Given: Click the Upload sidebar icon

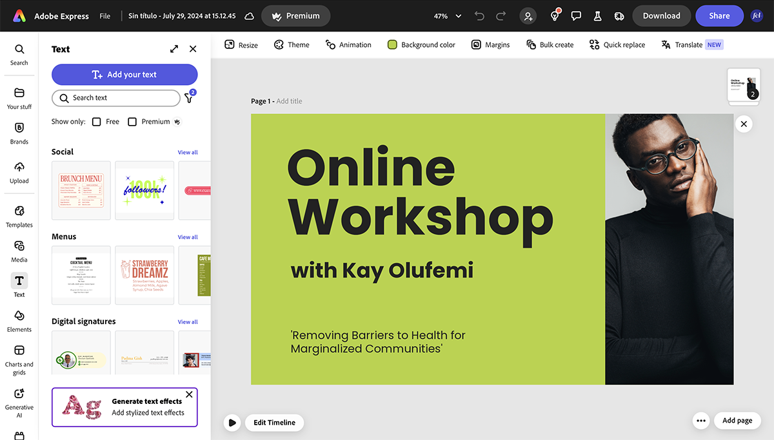Looking at the screenshot, I should pyautogui.click(x=19, y=171).
